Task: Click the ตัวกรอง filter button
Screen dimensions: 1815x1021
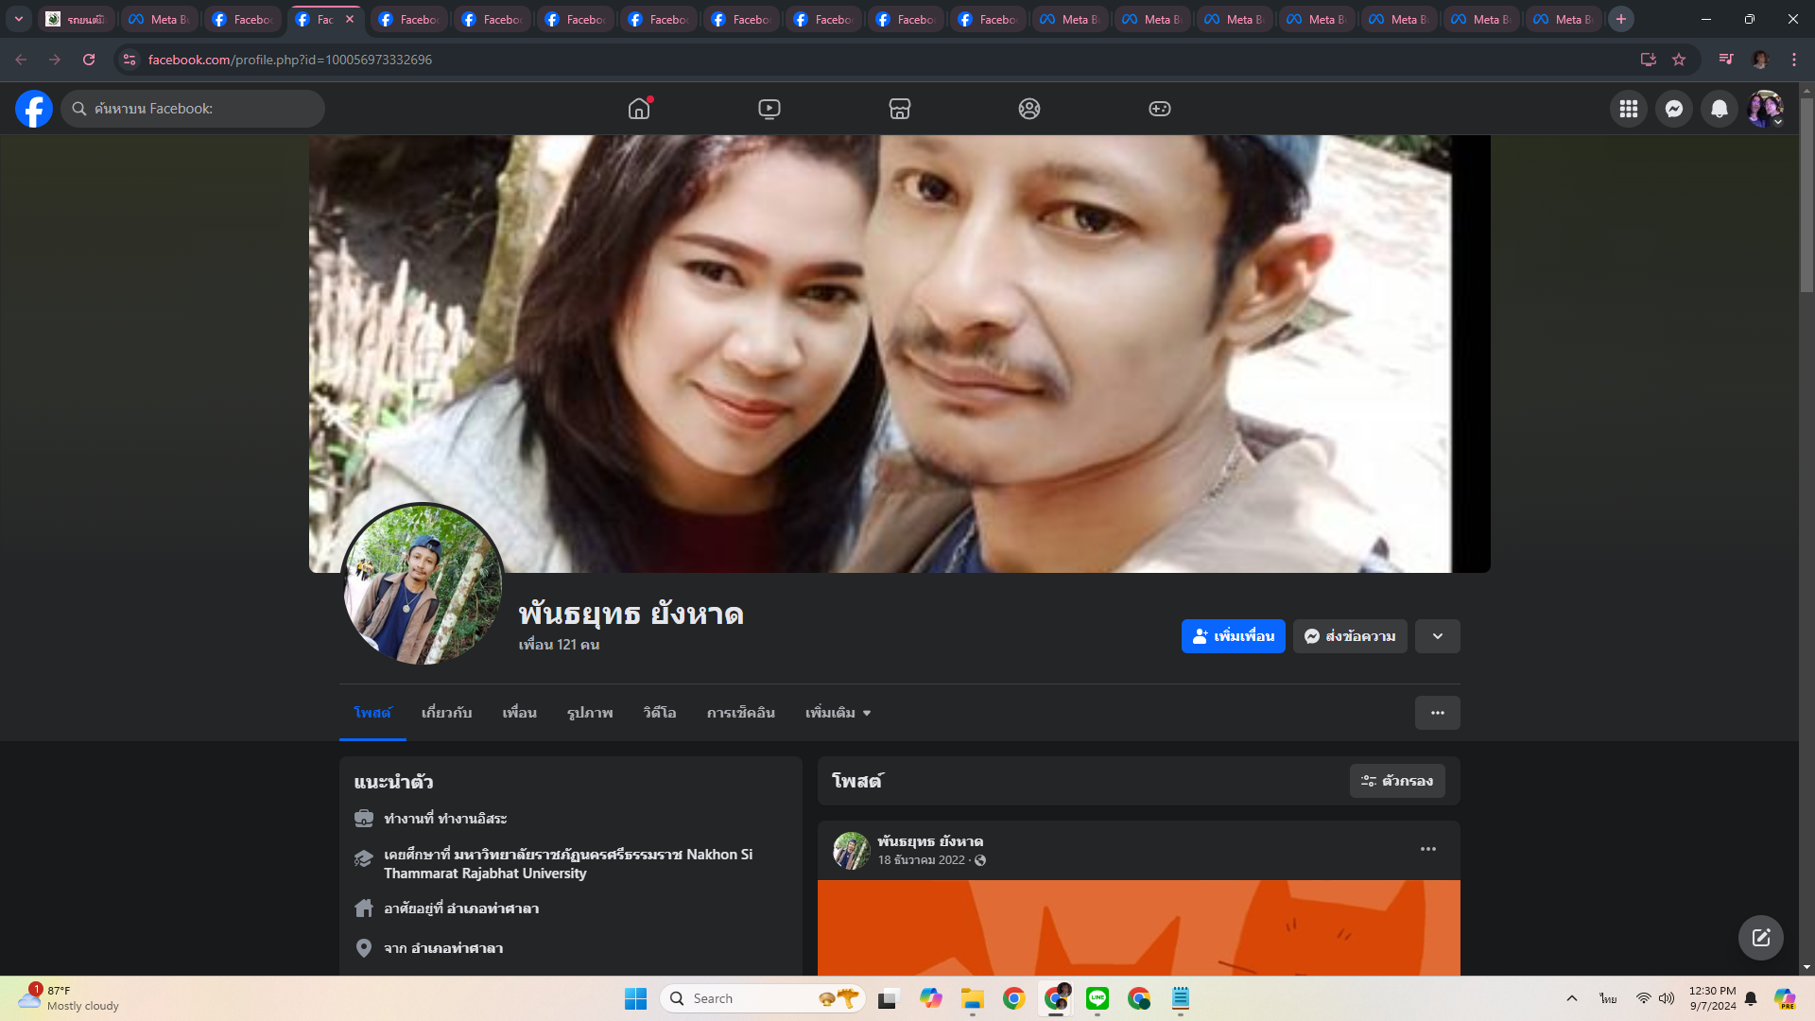Action: [x=1397, y=781]
